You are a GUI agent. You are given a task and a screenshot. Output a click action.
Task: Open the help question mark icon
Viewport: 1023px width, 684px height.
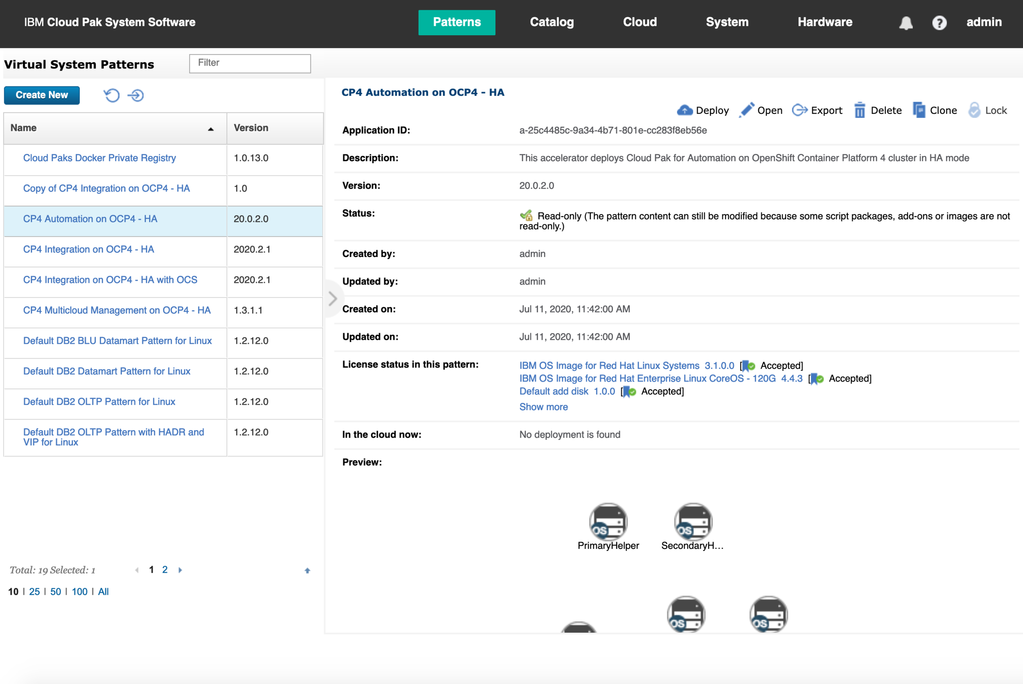coord(939,23)
